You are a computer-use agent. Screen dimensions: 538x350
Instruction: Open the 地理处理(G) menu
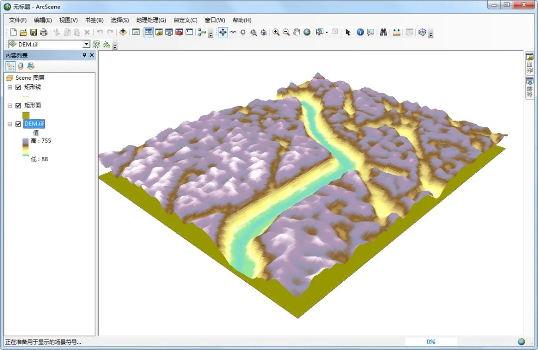click(x=151, y=20)
